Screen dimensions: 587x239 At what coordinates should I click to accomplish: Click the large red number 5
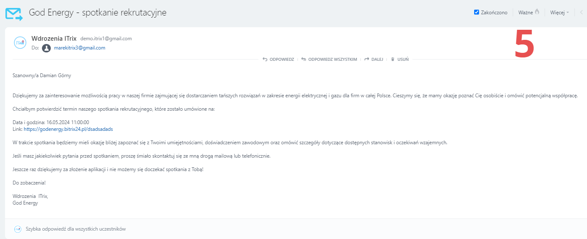pos(524,44)
